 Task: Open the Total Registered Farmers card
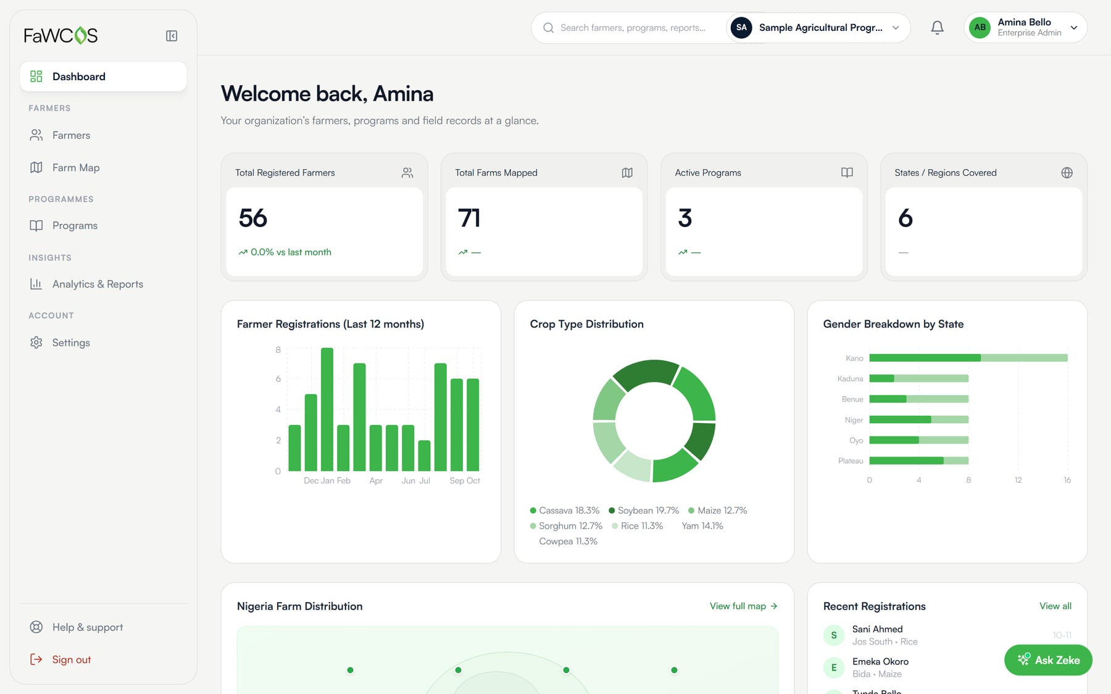click(324, 217)
